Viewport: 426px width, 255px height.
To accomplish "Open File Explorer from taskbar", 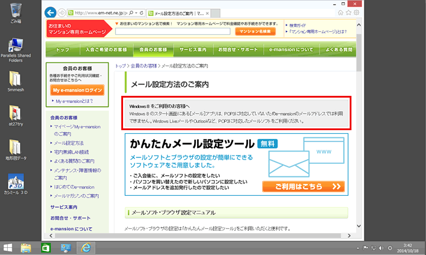I will click(26, 248).
